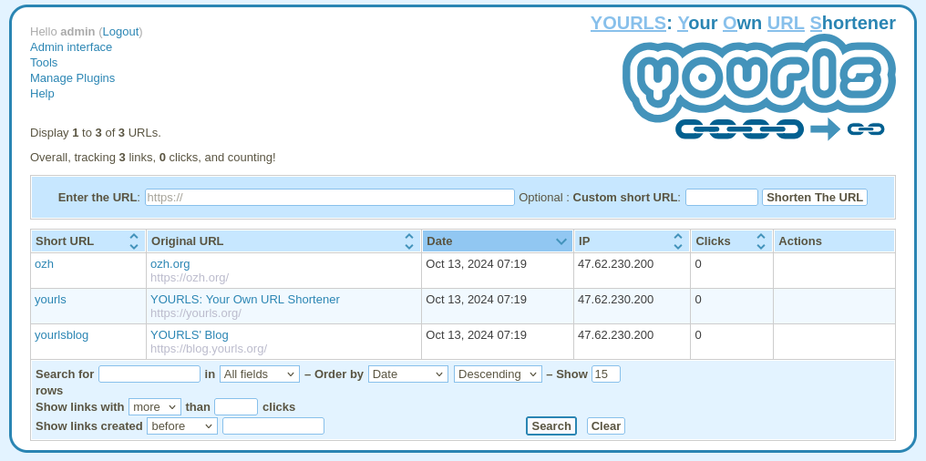Click the Clicks column header text
The width and height of the screenshot is (926, 461).
pyautogui.click(x=713, y=241)
